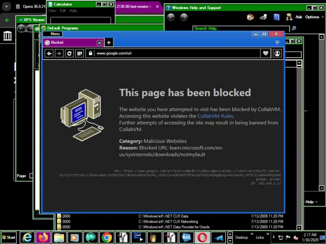Add page to bookmarks with heart icon
326x244 pixels.
tap(266, 53)
